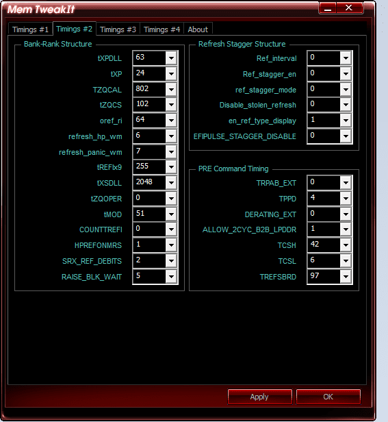Expand the TCSL dropdown
The height and width of the screenshot is (422, 388).
coord(346,261)
